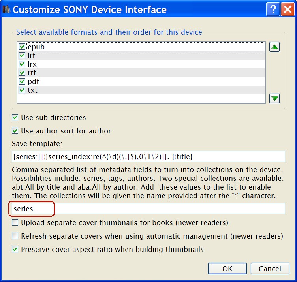Uncheck the rtf format checkbox
Viewport: 297px width, 282px height.
coord(22,73)
